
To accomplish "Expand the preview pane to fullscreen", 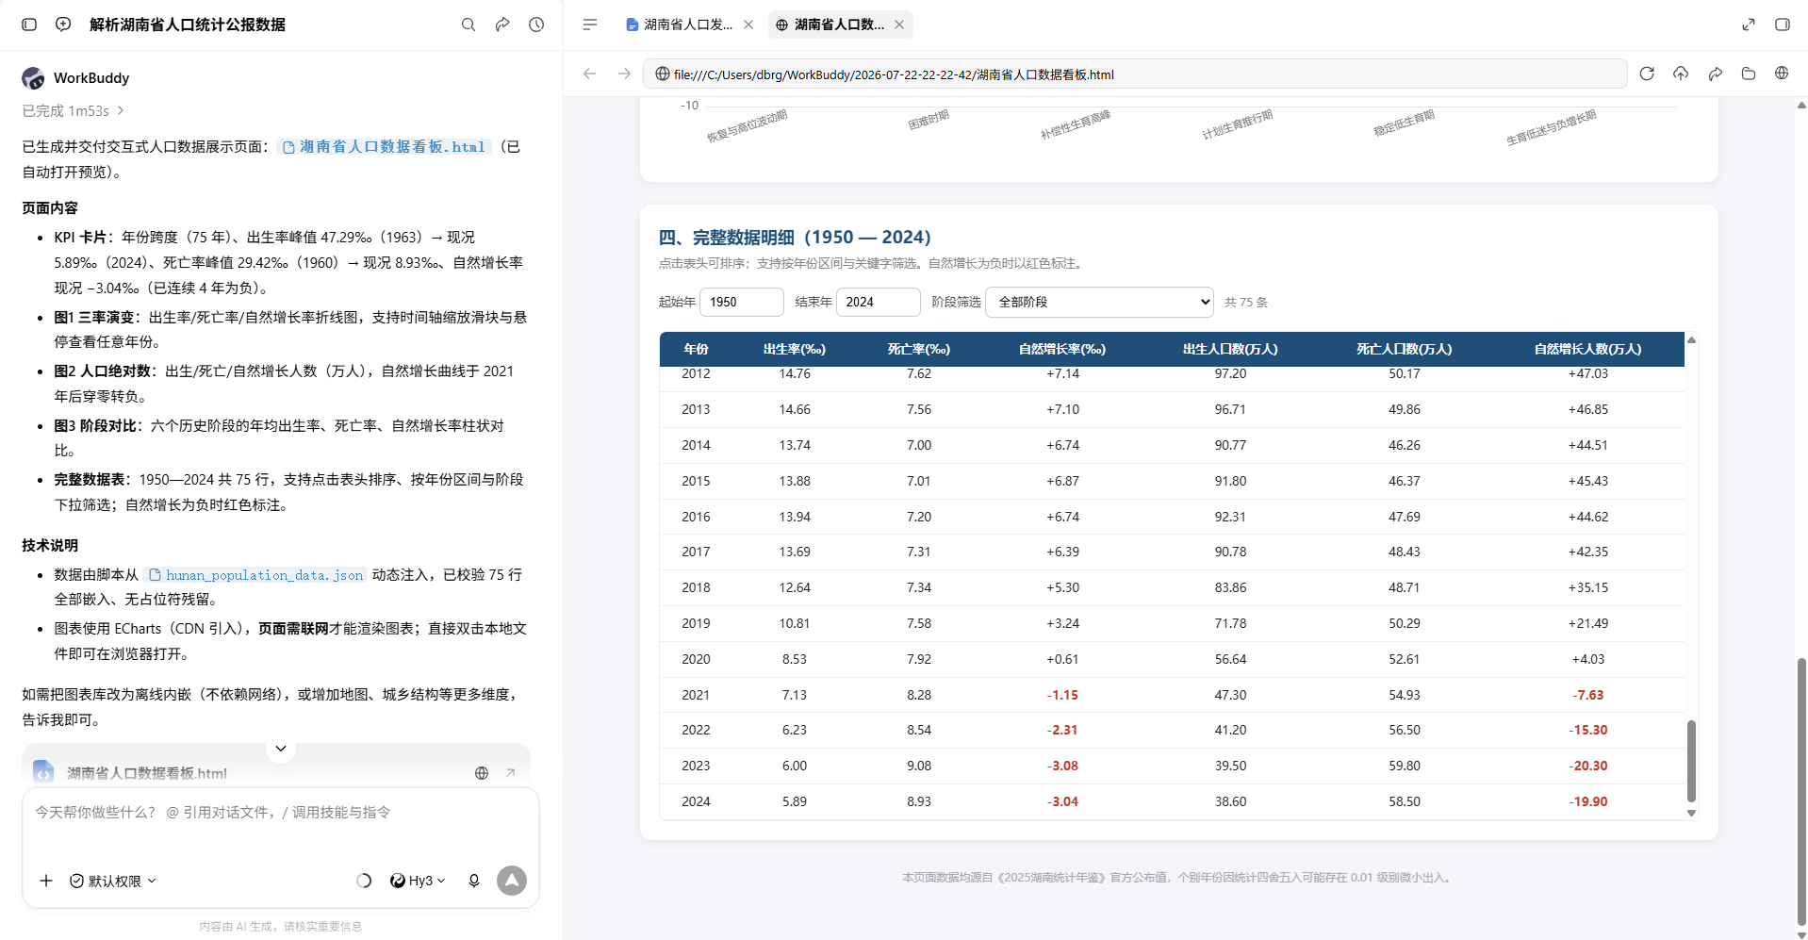I will tap(1749, 25).
